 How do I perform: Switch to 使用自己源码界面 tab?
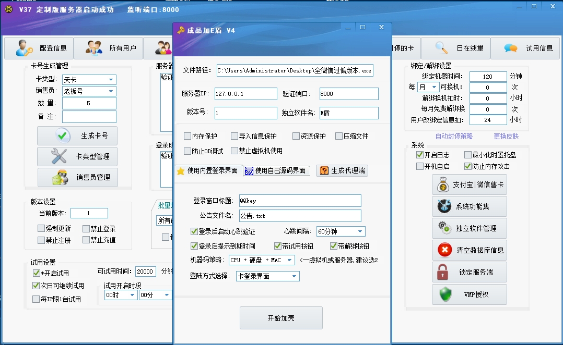pyautogui.click(x=276, y=171)
